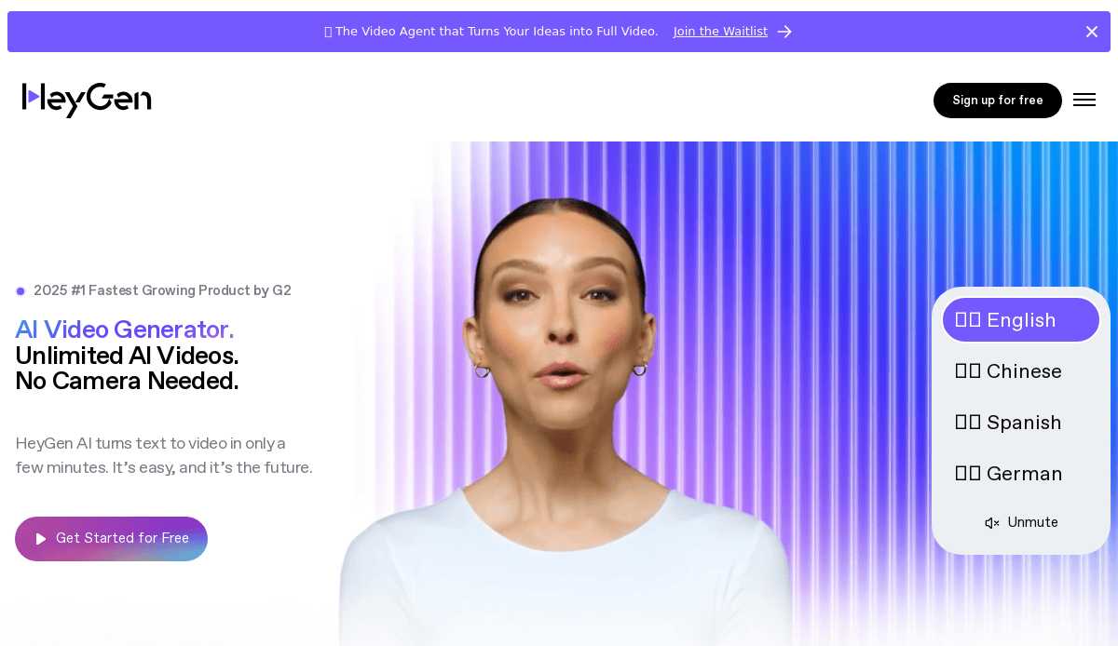Image resolution: width=1118 pixels, height=646 pixels.
Task: Click the arrow icon after Join the Waitlist
Action: pyautogui.click(x=784, y=32)
